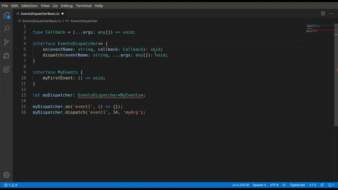Split the editor to the right
Image resolution: width=338 pixels, height=190 pixels.
tap(323, 14)
